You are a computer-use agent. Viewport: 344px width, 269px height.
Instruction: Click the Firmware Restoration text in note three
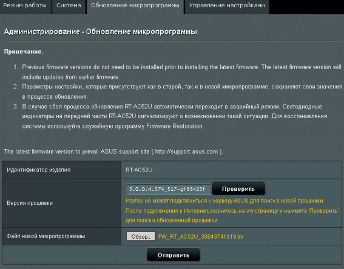[175, 126]
